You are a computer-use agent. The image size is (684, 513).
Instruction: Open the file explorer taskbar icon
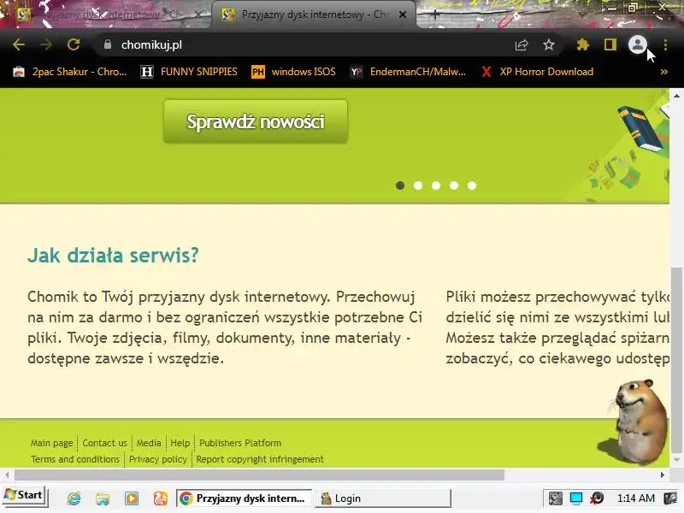click(x=103, y=498)
